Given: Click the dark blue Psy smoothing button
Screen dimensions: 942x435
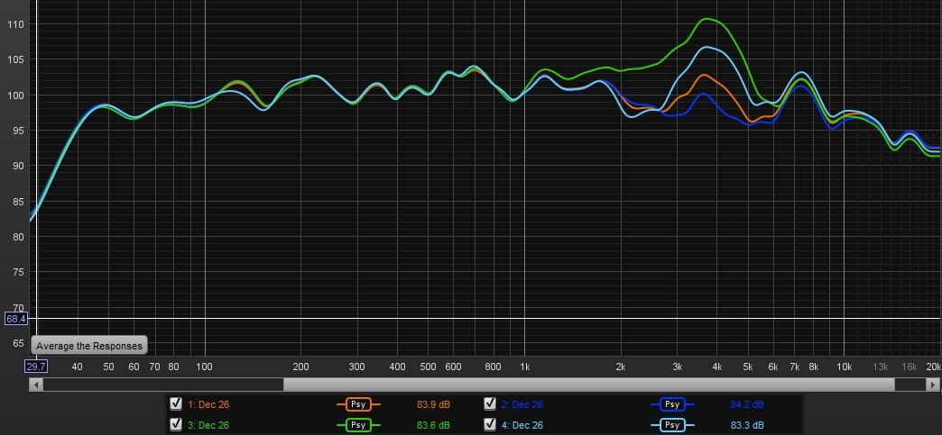Looking at the screenshot, I should pos(671,404).
